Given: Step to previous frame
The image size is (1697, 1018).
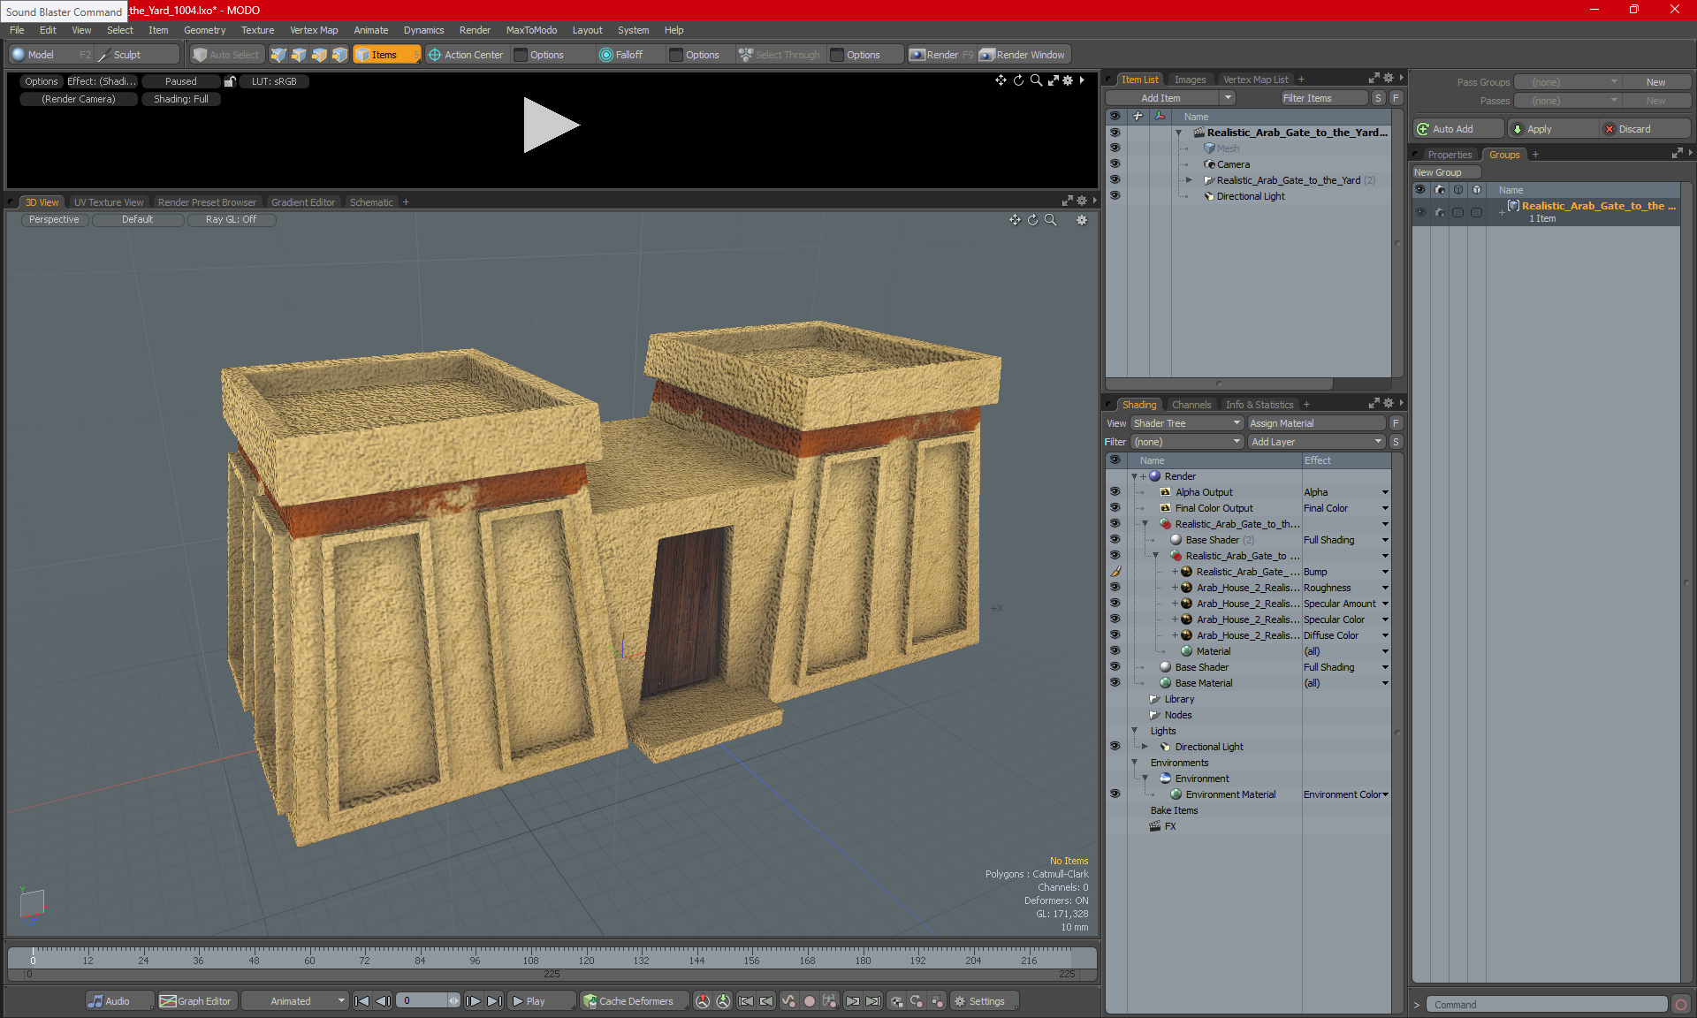Looking at the screenshot, I should (x=383, y=1001).
